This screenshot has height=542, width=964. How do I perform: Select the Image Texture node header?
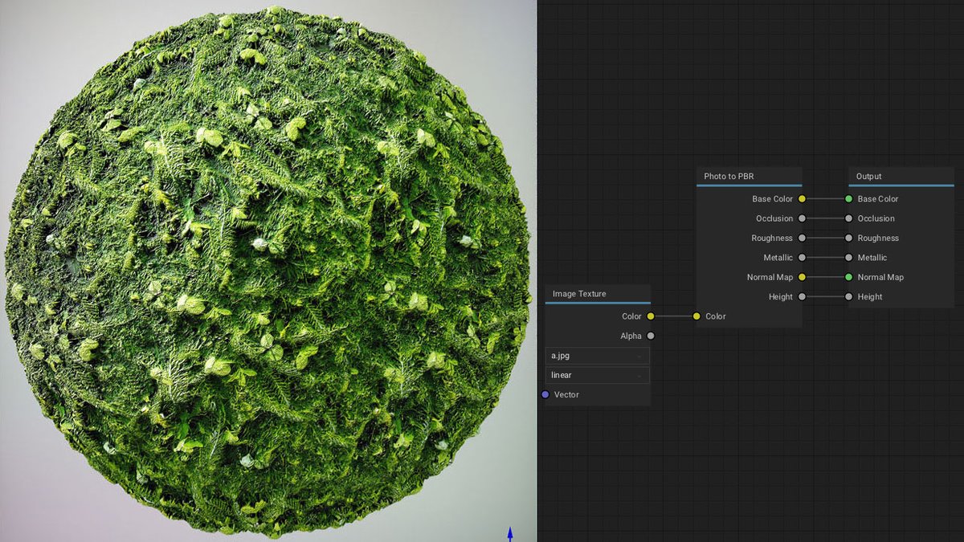[598, 293]
